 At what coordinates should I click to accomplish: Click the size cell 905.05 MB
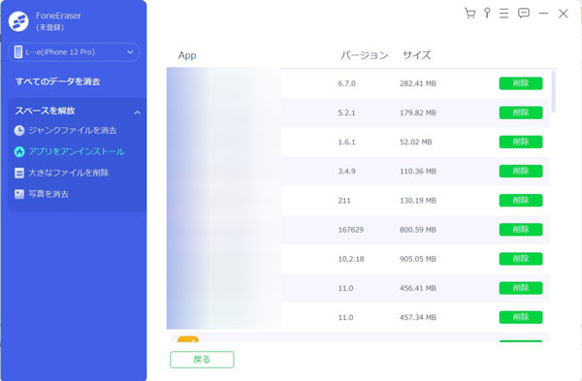[418, 259]
